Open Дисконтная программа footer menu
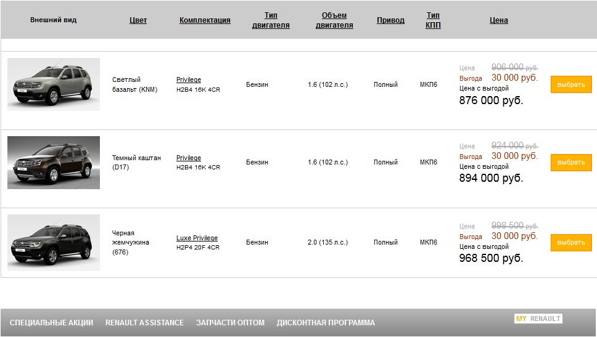Image resolution: width=597 pixels, height=337 pixels. coord(326,323)
